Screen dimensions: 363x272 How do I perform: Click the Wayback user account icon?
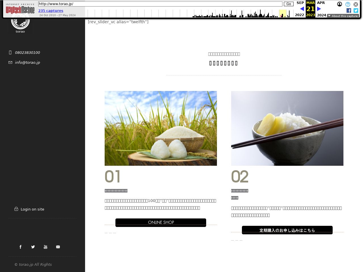(x=339, y=4)
